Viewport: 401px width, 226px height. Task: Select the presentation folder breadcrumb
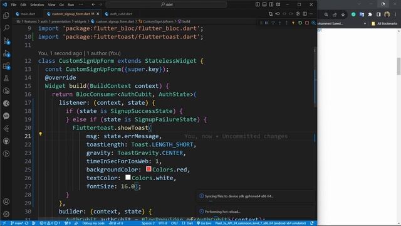tap(61, 21)
